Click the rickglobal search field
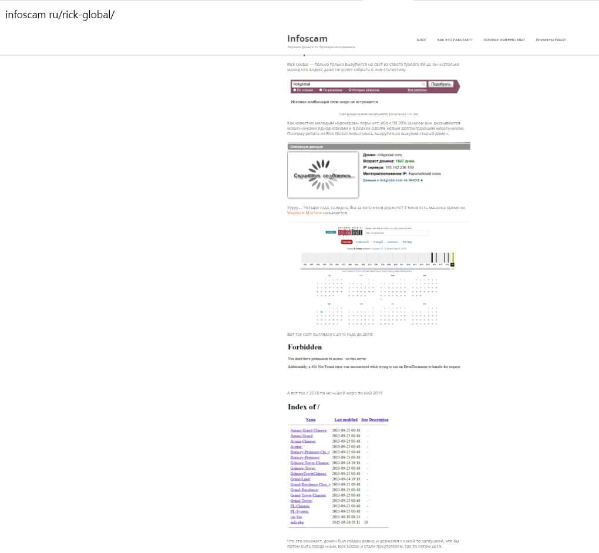Image resolution: width=599 pixels, height=553 pixels. pyautogui.click(x=358, y=84)
